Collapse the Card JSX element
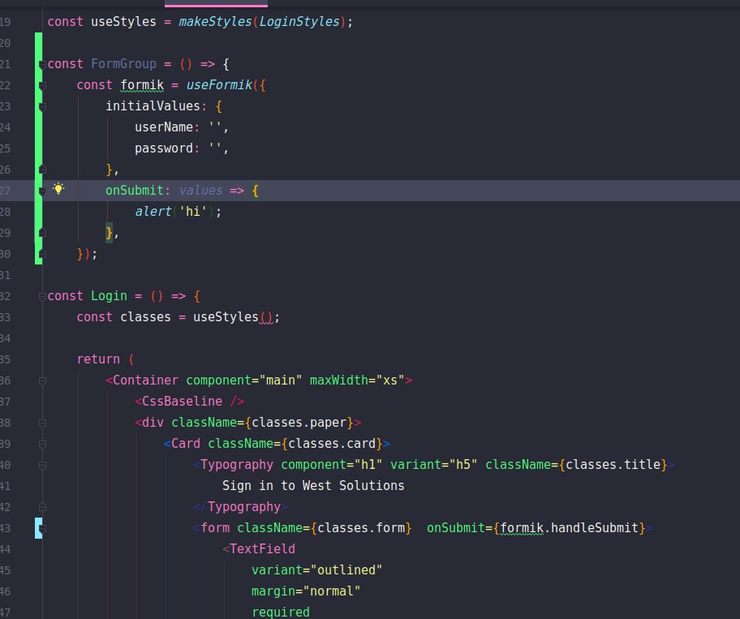Viewport: 740px width, 619px height. click(x=42, y=444)
